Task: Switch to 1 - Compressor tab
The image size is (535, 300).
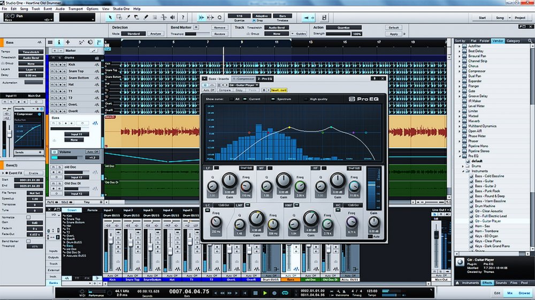Action: pos(243,78)
